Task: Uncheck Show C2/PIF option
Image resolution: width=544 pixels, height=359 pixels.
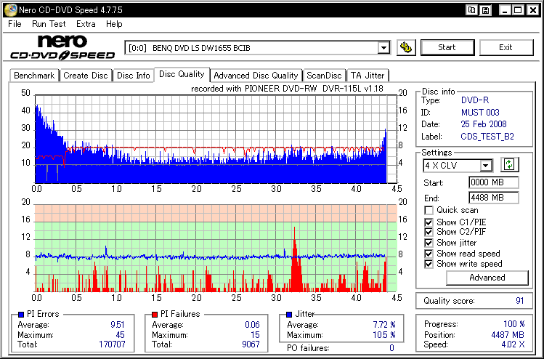Action: (429, 232)
